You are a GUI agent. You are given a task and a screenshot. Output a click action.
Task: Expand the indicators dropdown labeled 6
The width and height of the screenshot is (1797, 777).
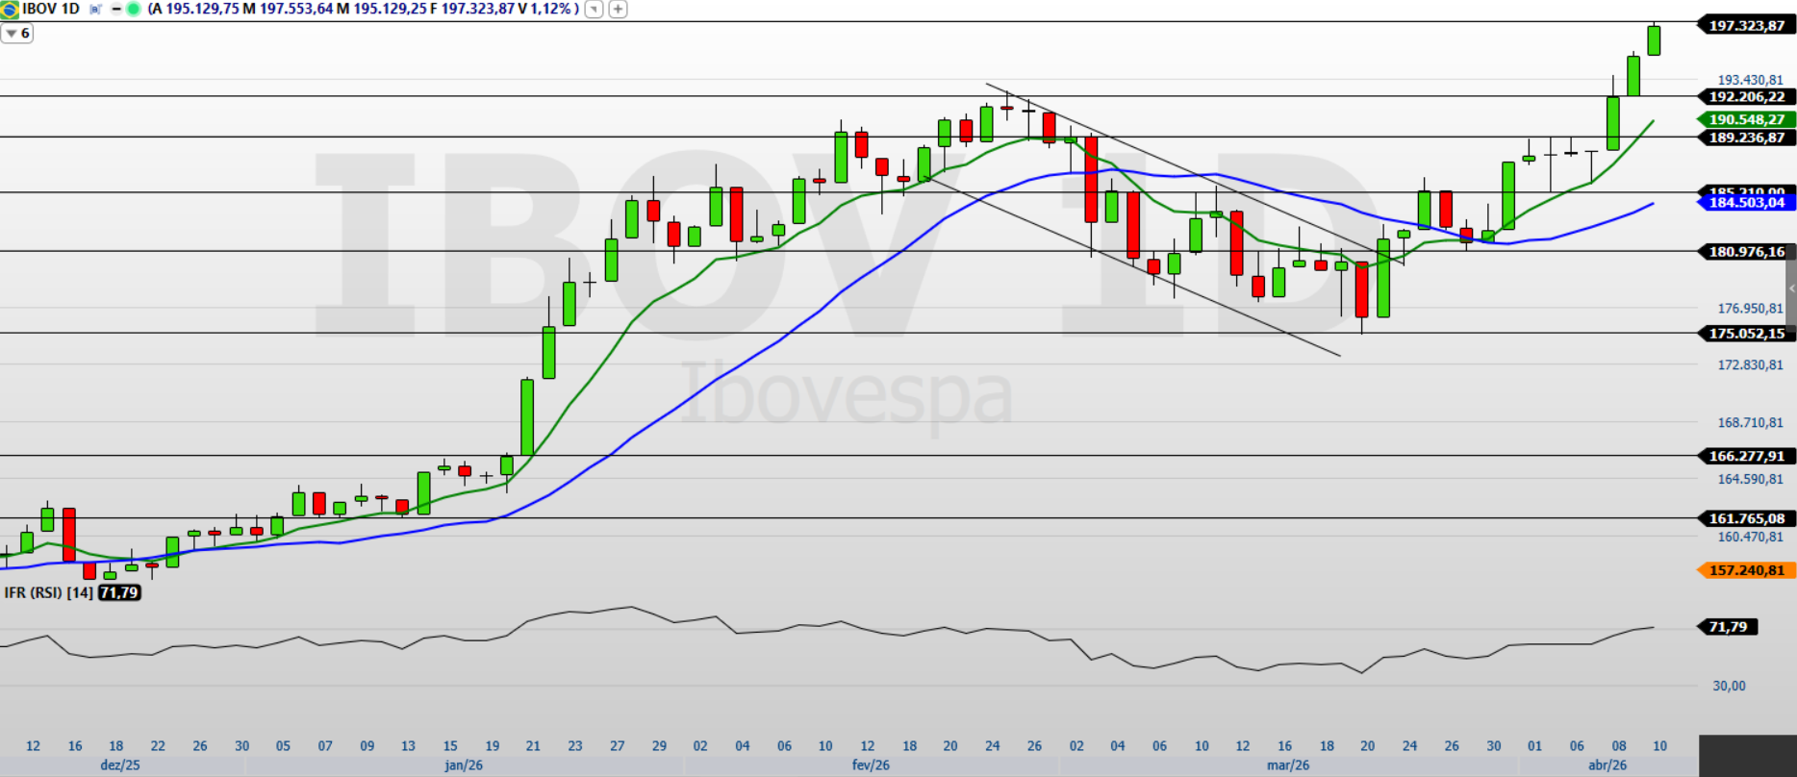pyautogui.click(x=17, y=34)
